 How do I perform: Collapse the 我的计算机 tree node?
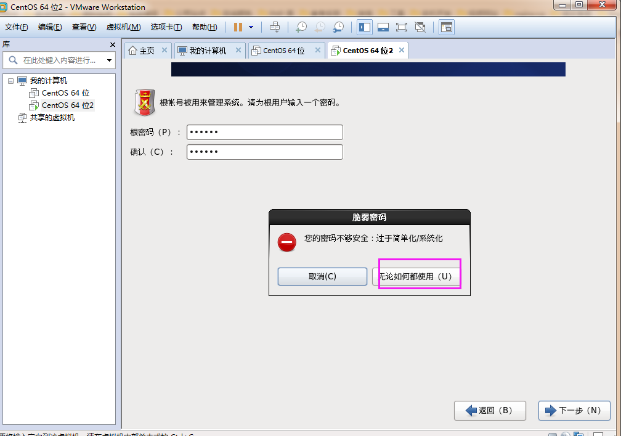point(10,81)
